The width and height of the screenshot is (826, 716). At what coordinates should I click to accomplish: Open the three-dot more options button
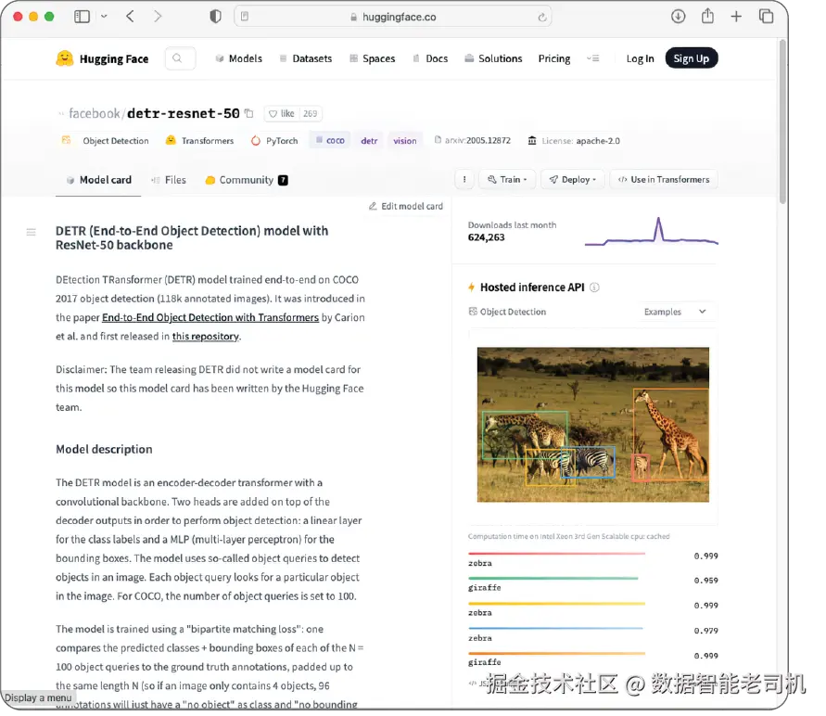464,180
